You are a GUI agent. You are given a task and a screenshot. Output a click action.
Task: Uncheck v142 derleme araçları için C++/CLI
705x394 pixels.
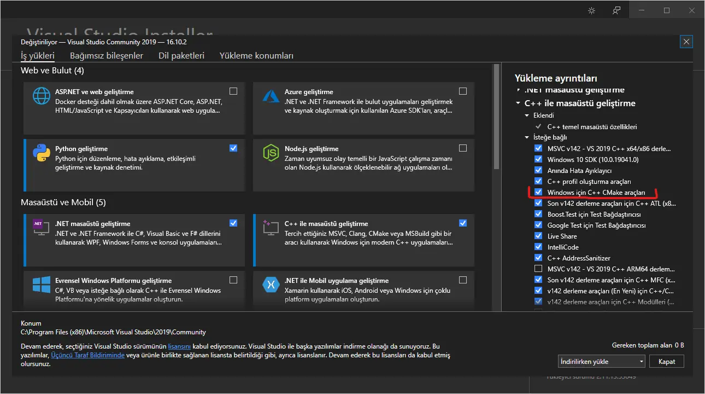pos(538,291)
